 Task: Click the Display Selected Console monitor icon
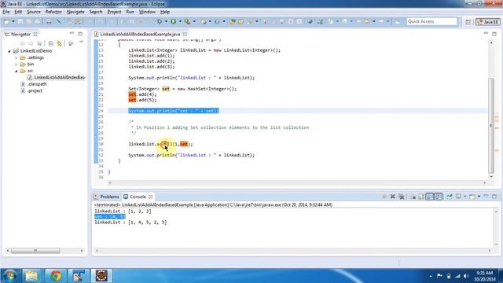pos(459,197)
